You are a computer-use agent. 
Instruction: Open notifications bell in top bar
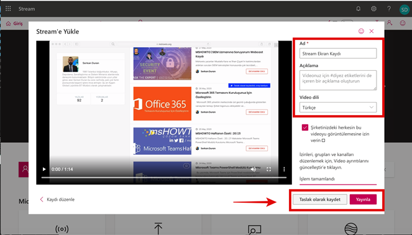[358, 9]
